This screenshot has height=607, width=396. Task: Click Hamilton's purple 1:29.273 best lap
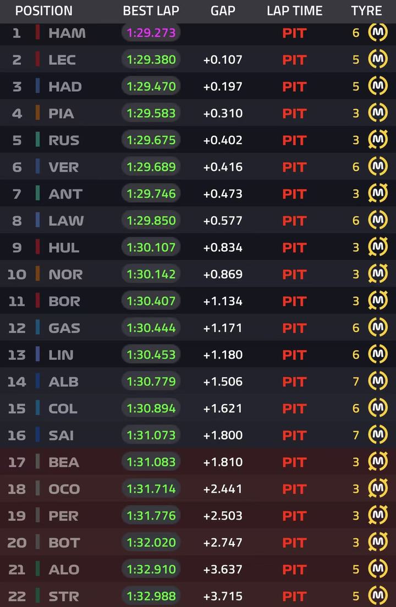tap(151, 33)
